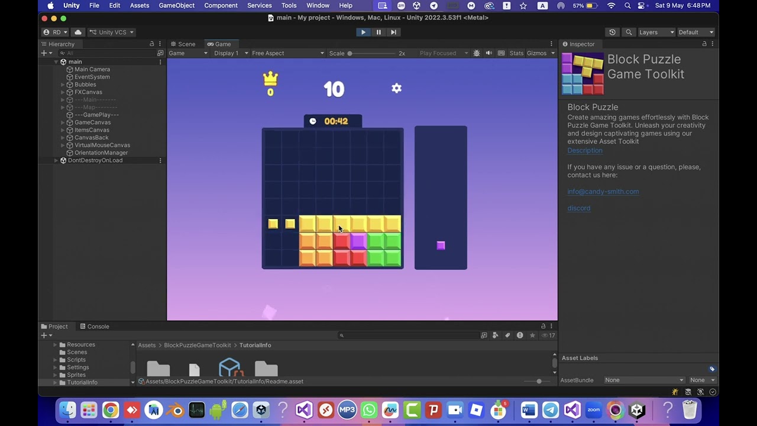Open the Gizmos dropdown arrow
Viewport: 757px width, 426px height.
tap(553, 53)
